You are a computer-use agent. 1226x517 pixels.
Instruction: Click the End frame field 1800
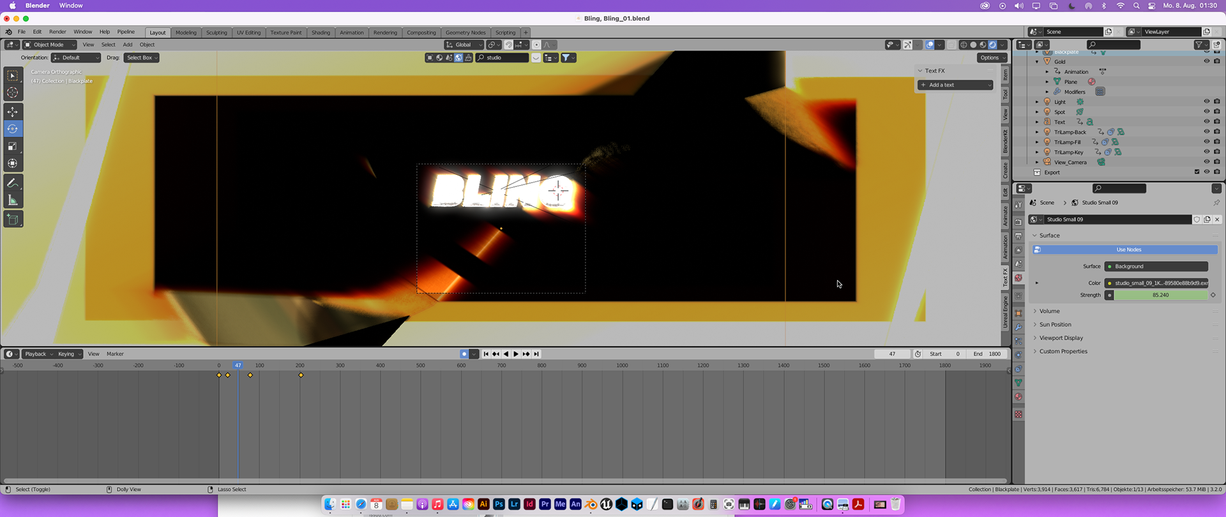coord(987,354)
